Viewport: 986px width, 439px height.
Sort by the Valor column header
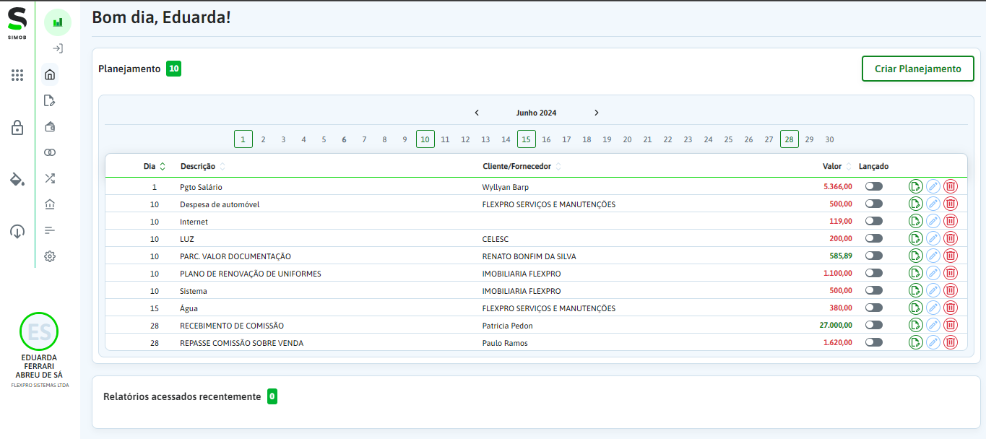[837, 166]
